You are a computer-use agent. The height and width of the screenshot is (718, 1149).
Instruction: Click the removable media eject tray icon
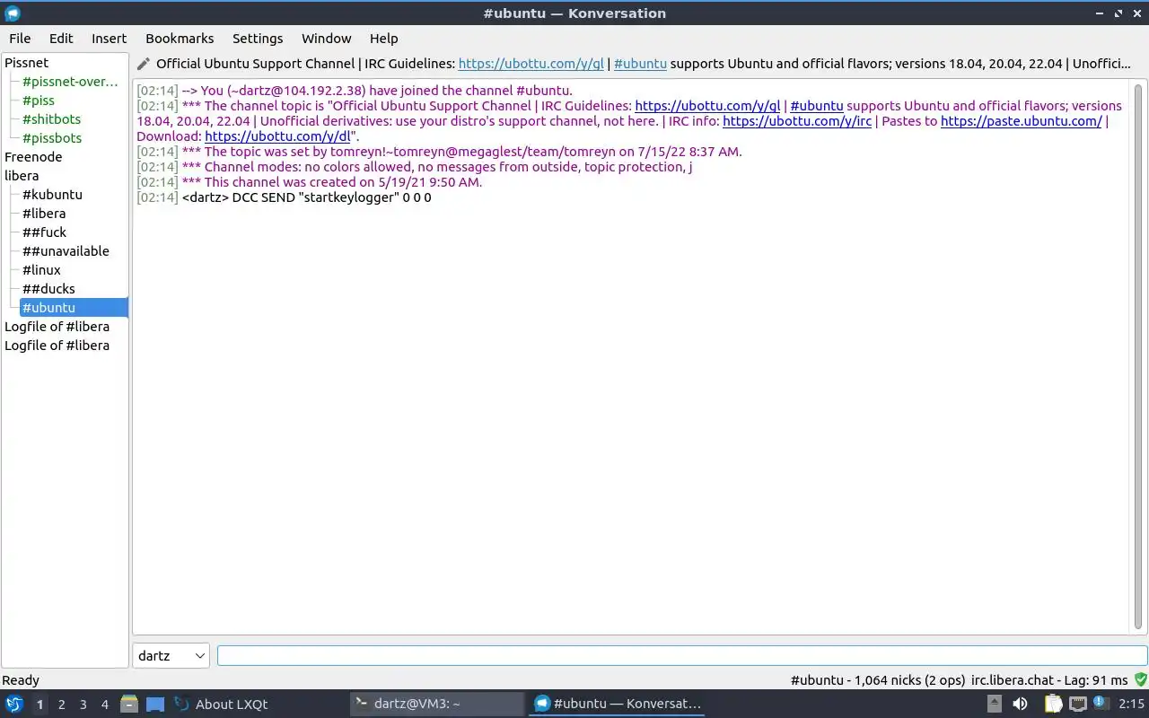coord(995,704)
